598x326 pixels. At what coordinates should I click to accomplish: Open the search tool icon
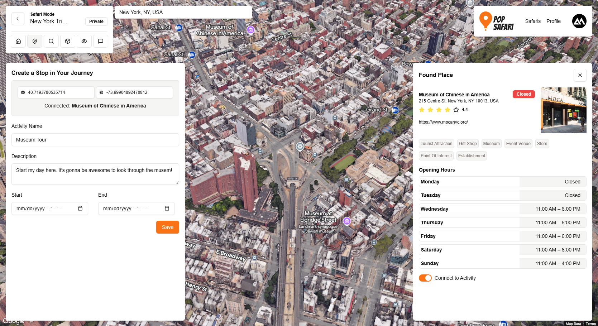51,41
